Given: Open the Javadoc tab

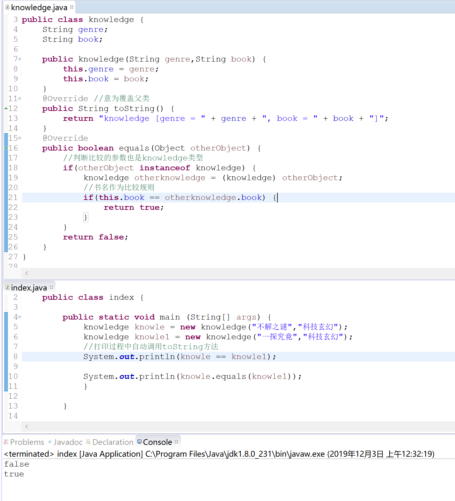Looking at the screenshot, I should coord(65,442).
